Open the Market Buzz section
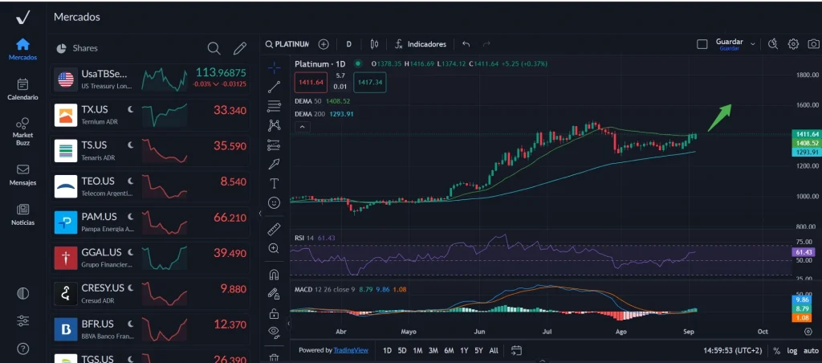 [x=22, y=131]
